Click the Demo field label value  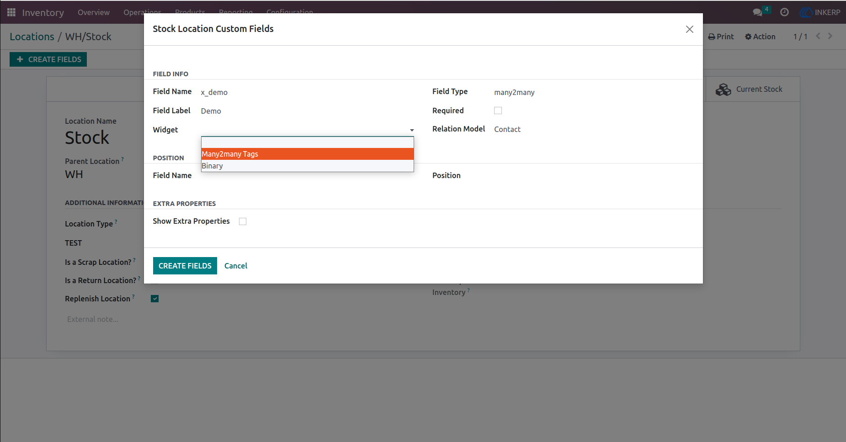[x=211, y=111]
